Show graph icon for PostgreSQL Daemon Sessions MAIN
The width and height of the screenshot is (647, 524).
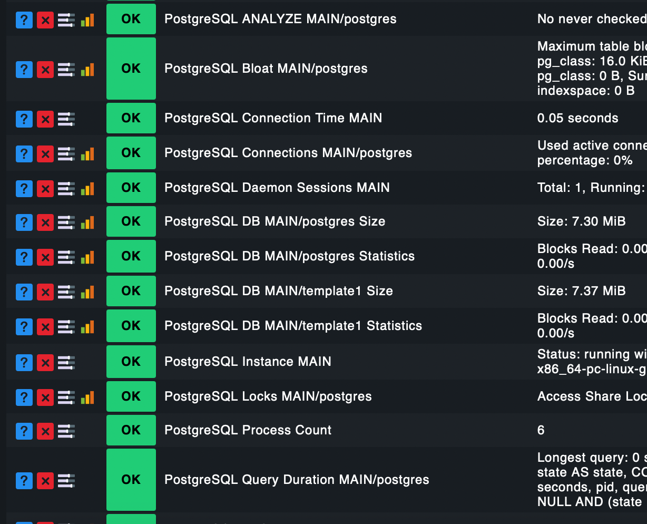pyautogui.click(x=87, y=189)
